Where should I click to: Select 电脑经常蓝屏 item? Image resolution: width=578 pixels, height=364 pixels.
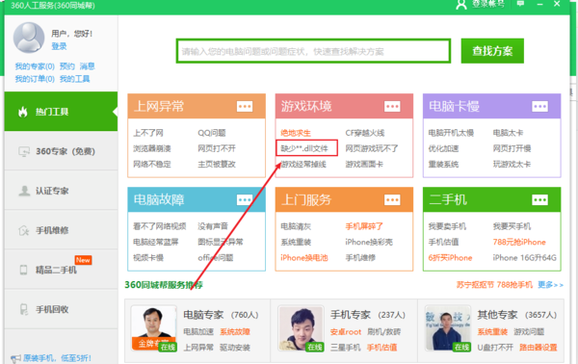156,242
